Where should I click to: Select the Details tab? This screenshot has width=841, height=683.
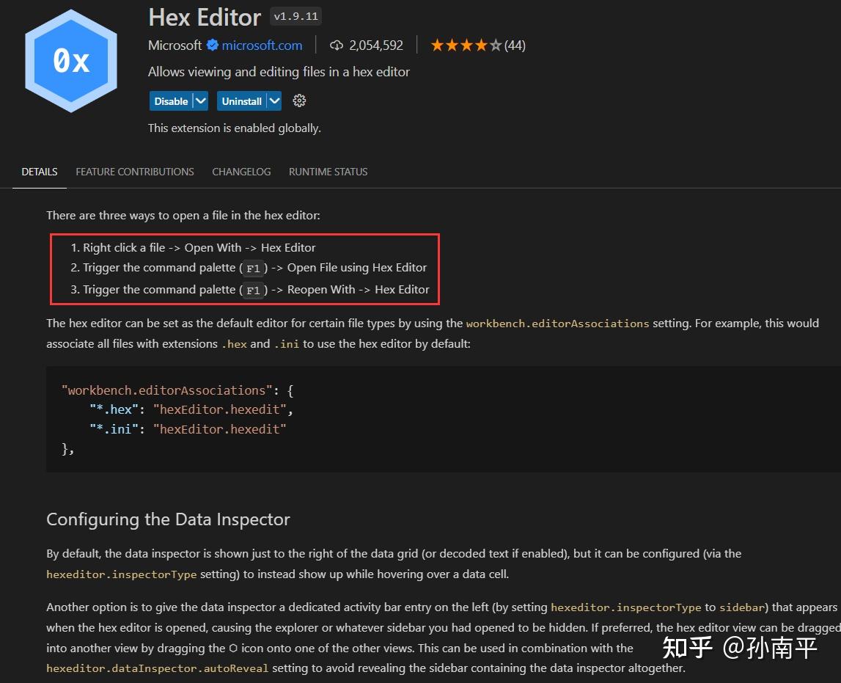pos(39,172)
